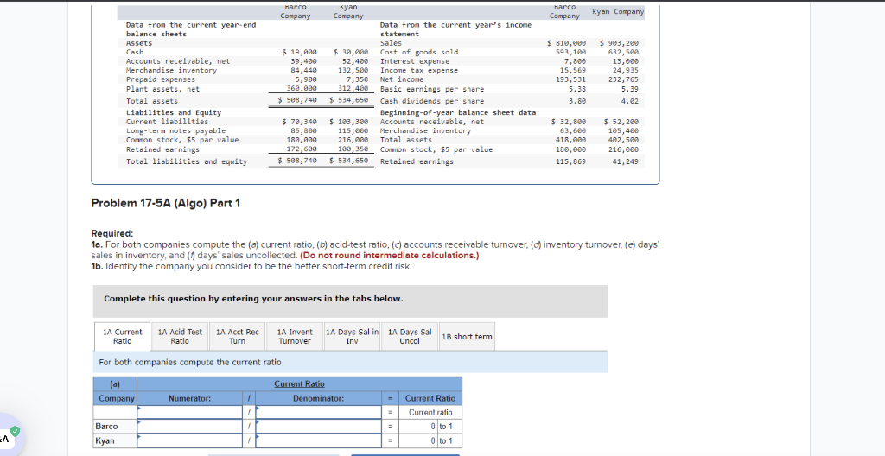Click Barco's numerator input field
The image size is (885, 456).
tap(190, 427)
